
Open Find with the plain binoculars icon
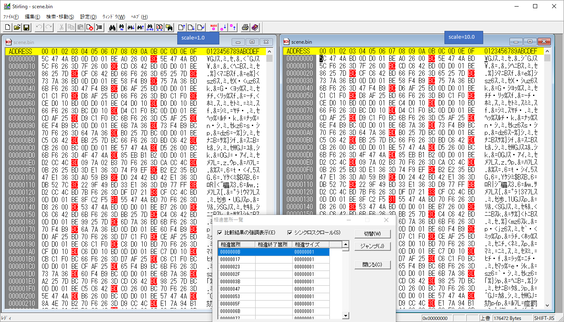point(112,28)
